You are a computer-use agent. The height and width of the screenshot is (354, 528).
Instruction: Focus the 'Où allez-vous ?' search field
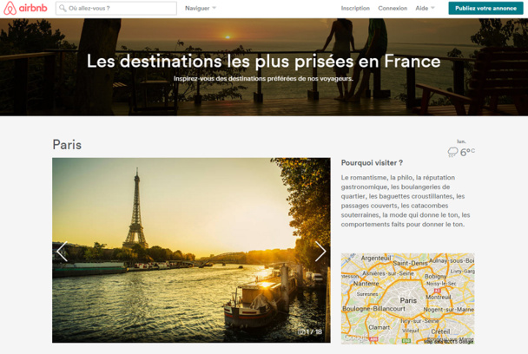tap(116, 8)
